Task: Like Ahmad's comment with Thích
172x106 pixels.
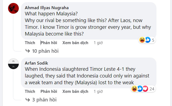Action: click(30, 43)
